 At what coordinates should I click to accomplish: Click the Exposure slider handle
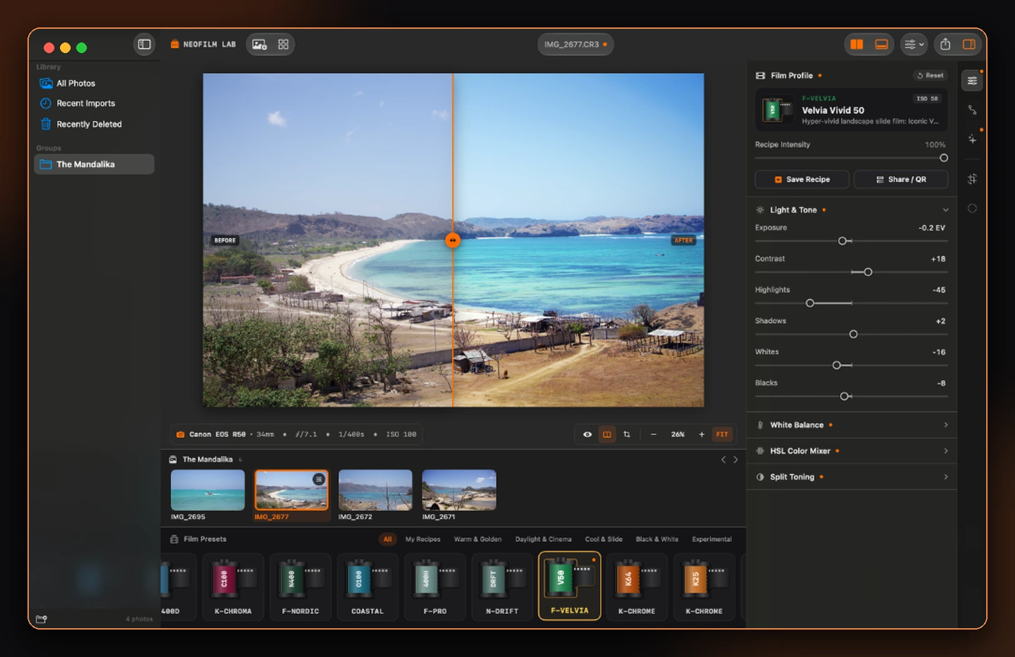[842, 241]
